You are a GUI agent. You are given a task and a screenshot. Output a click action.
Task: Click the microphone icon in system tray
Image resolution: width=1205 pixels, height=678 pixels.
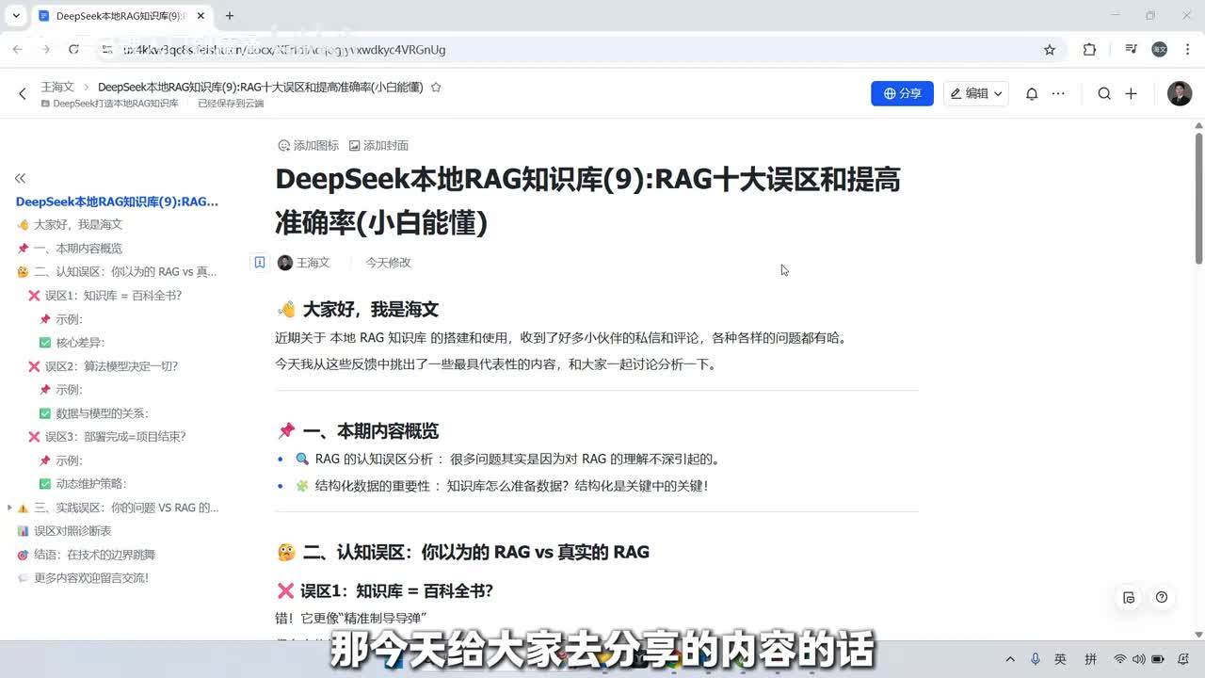coord(1036,659)
